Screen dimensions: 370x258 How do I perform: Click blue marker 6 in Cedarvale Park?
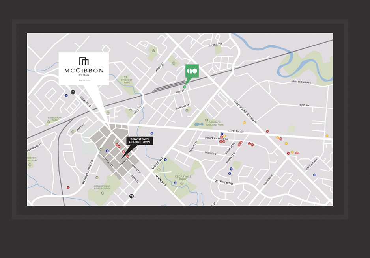[x=175, y=183]
